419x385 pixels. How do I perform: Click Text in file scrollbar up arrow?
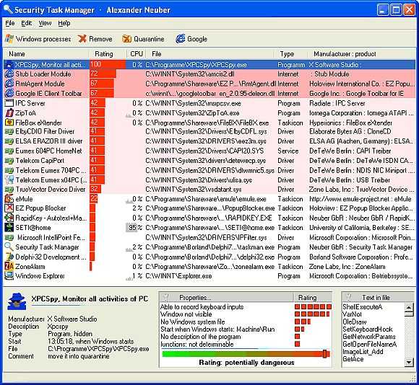(409, 307)
